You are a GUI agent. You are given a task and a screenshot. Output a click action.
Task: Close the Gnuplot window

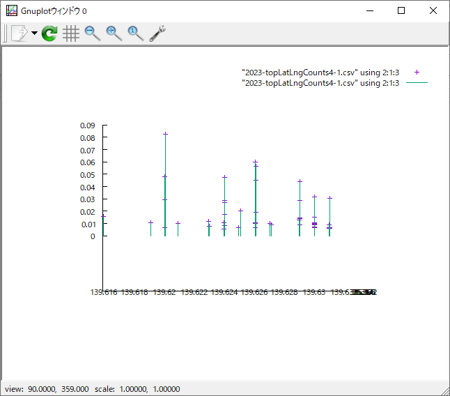[433, 10]
